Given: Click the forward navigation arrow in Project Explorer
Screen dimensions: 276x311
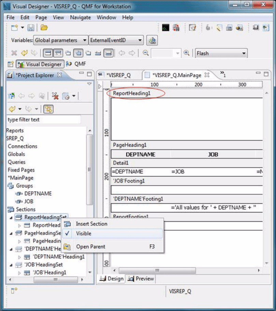Looking at the screenshot, I should coord(31,96).
